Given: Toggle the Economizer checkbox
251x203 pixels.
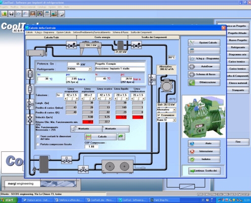Looking at the screenshot, I should pos(159,115).
